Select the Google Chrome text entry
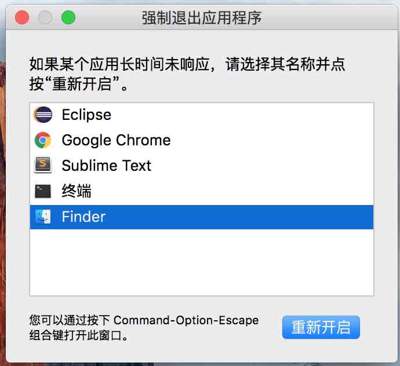Viewport: 400px width, 366px height. pos(116,140)
